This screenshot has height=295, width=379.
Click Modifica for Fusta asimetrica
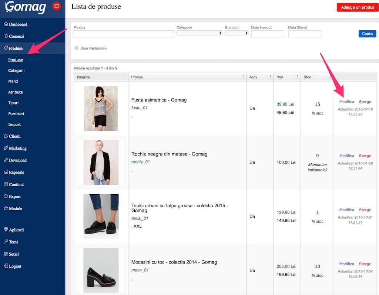point(346,102)
